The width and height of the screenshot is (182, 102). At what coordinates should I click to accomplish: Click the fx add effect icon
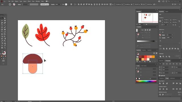tap(160, 41)
